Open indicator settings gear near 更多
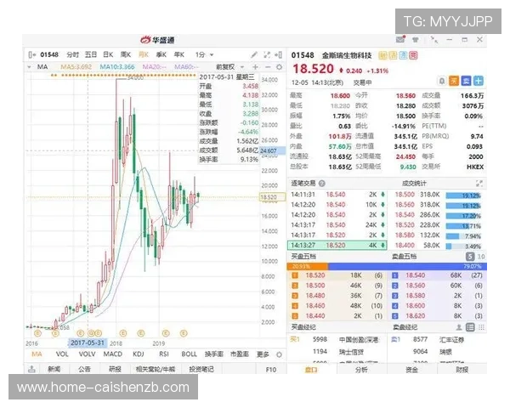Viewport: 510px width, 408px height. [x=279, y=354]
